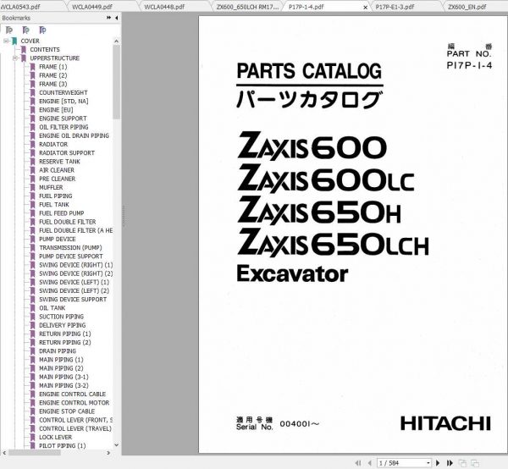Open the FRAME (1) bookmark
This screenshot has height=469, width=508.
click(53, 67)
